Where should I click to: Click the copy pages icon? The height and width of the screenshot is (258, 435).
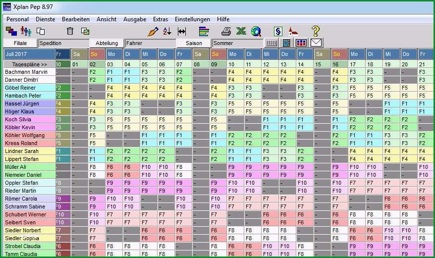coord(41,31)
